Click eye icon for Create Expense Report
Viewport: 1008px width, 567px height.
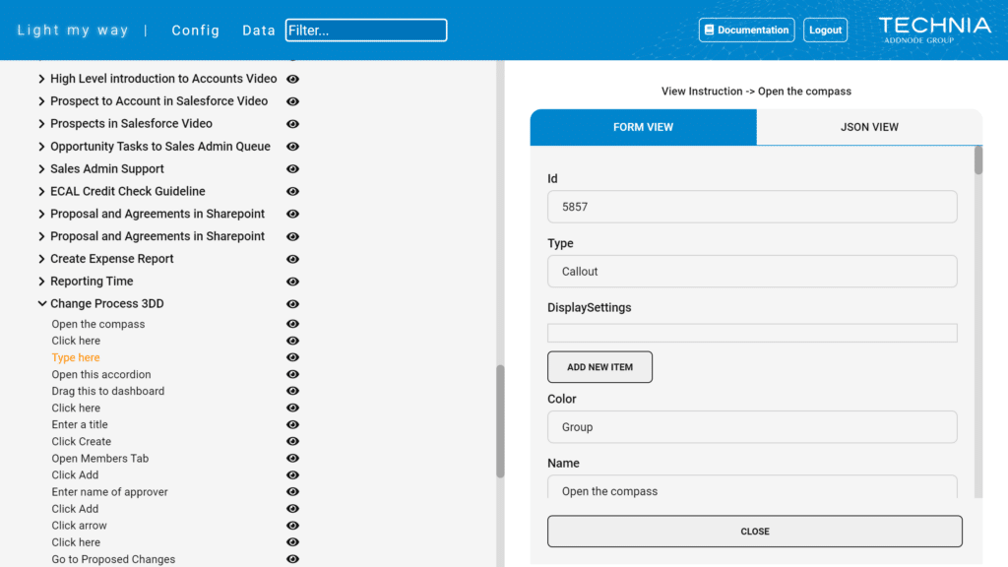click(292, 259)
